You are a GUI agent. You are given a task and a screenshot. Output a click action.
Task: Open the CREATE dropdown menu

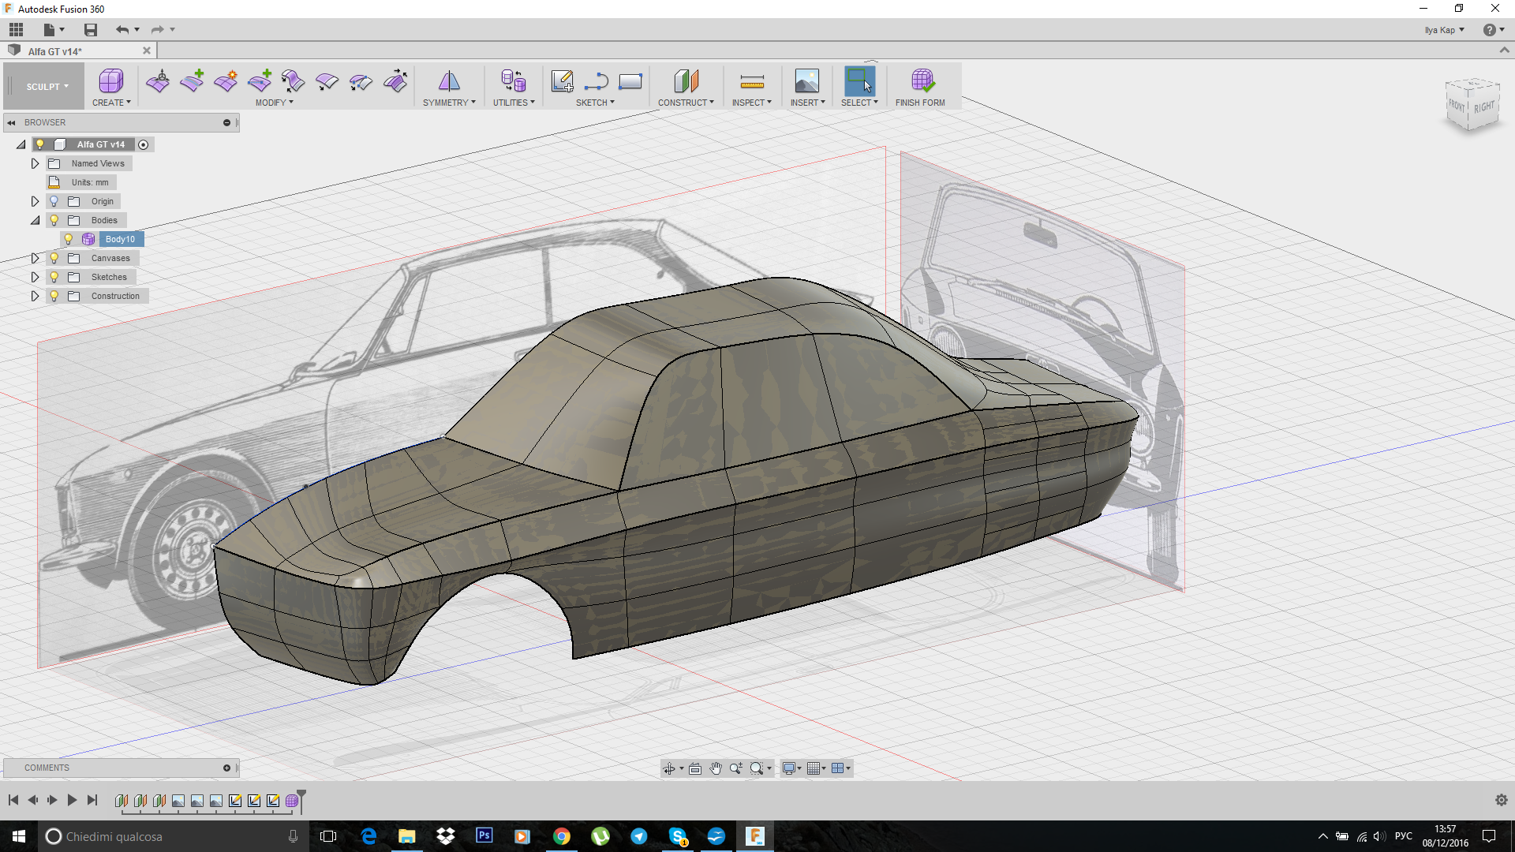point(111,102)
